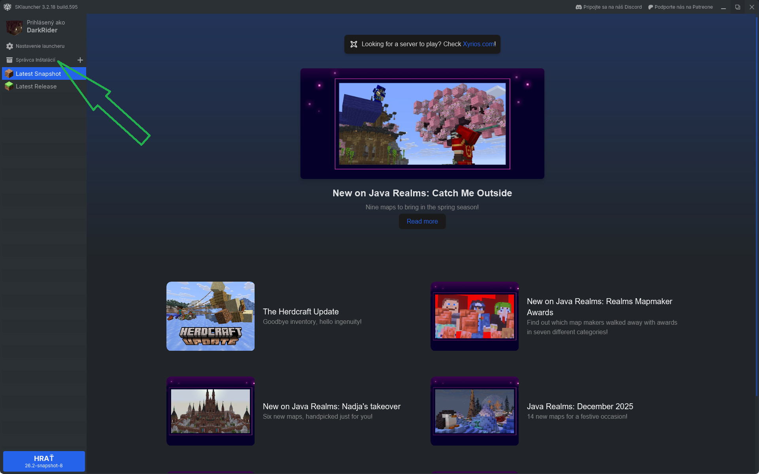Click the crossed swords server icon
The image size is (759, 474).
pos(354,44)
